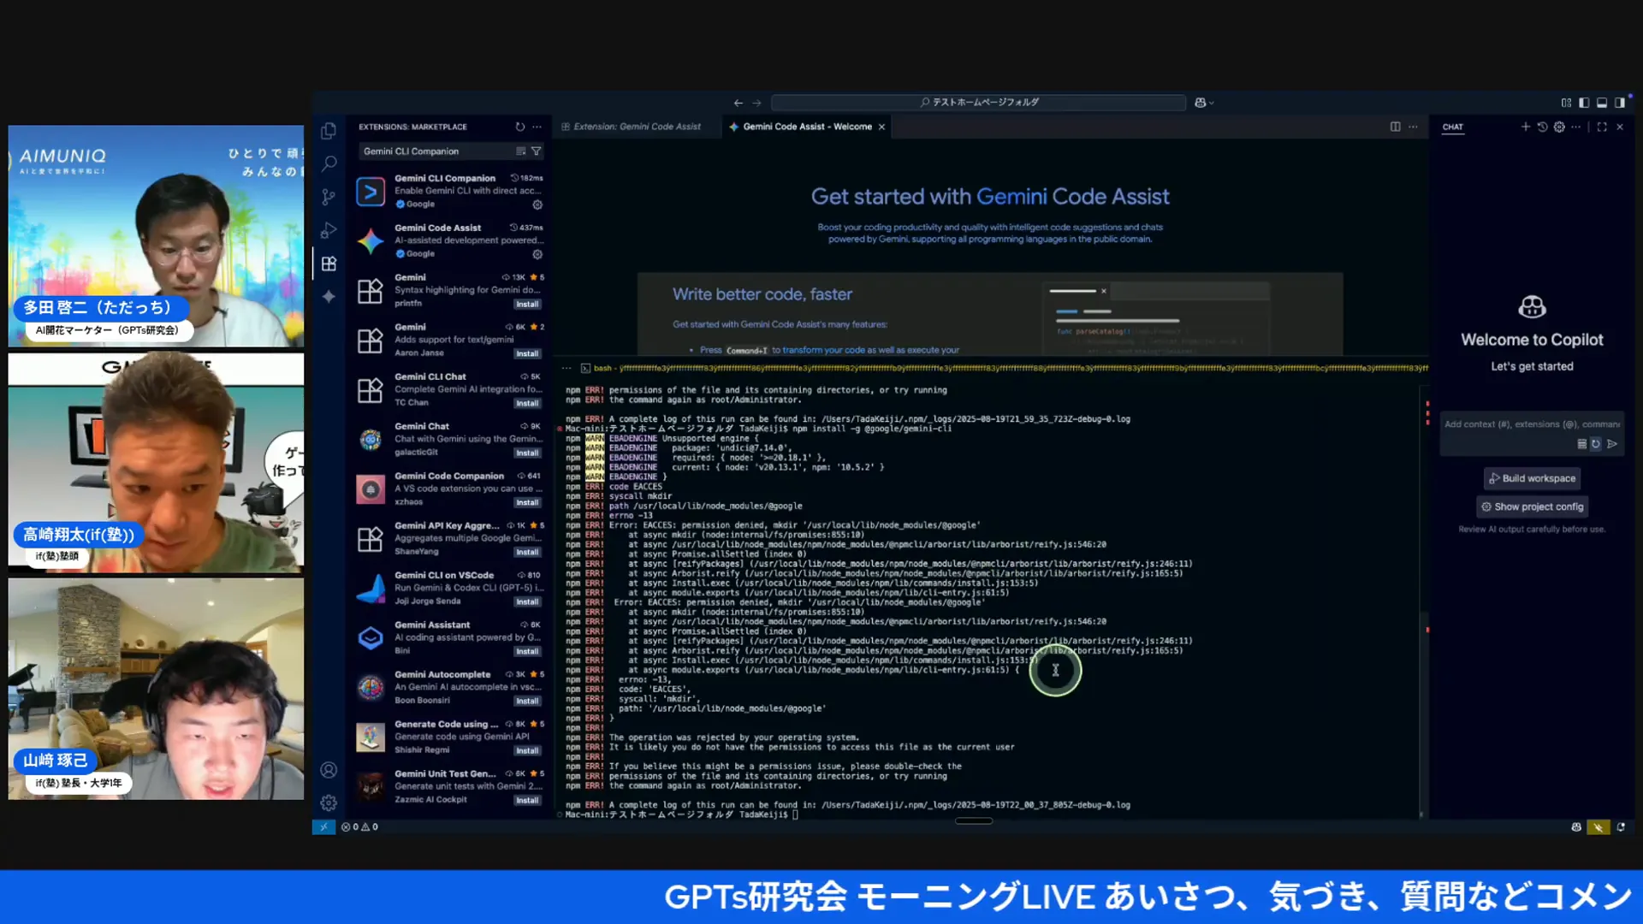The image size is (1643, 924).
Task: Open Extensions Marketplace more actions menu
Action: click(x=537, y=127)
